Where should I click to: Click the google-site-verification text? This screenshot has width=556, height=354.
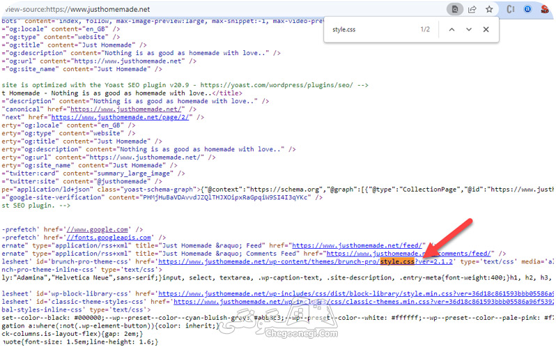click(55, 197)
